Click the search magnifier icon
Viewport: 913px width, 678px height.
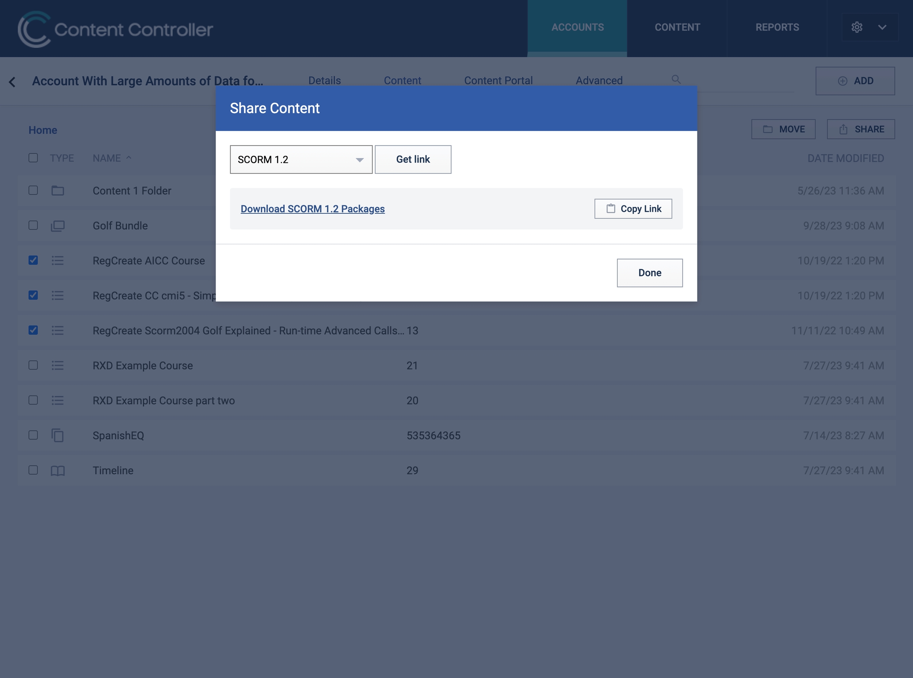[x=676, y=79]
